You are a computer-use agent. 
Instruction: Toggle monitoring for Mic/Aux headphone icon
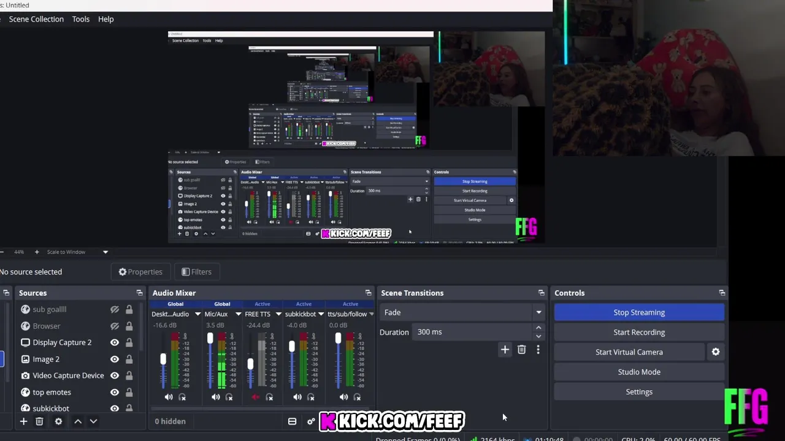coord(229,398)
